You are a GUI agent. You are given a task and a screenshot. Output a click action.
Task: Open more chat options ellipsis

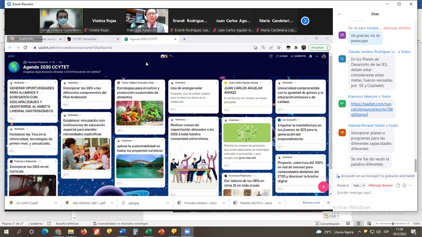coord(411,185)
